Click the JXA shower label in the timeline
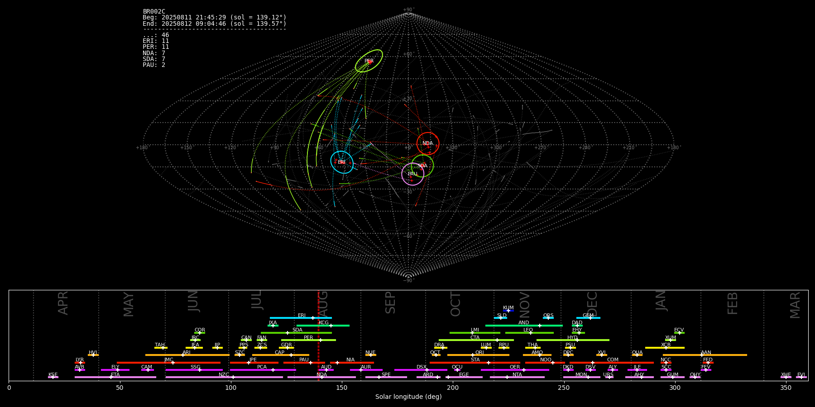 (273, 323)
